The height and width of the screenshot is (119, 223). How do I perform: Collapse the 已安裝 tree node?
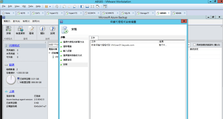click(x=49, y=53)
